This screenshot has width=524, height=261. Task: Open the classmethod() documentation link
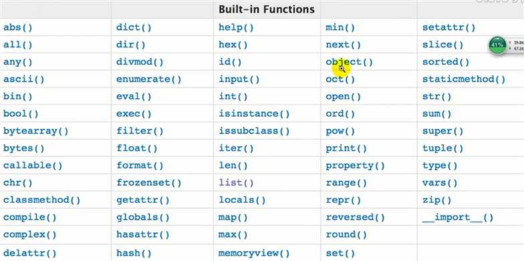[x=41, y=200]
